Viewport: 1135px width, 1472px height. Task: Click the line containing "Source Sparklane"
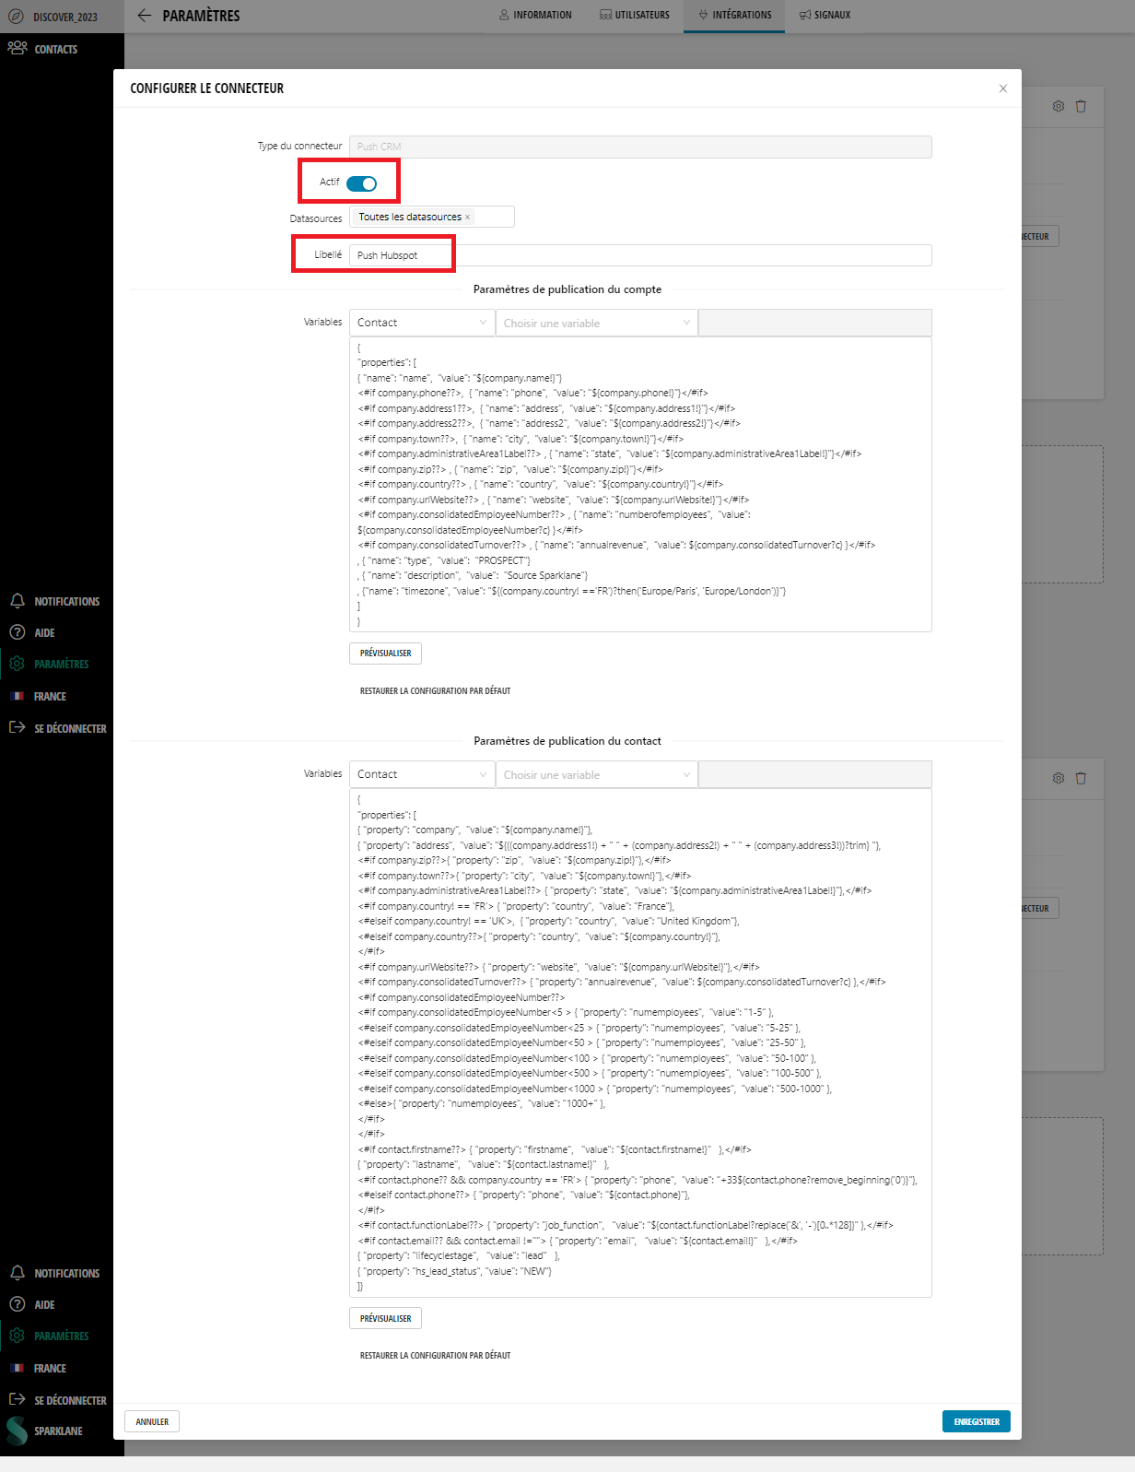pos(473,575)
